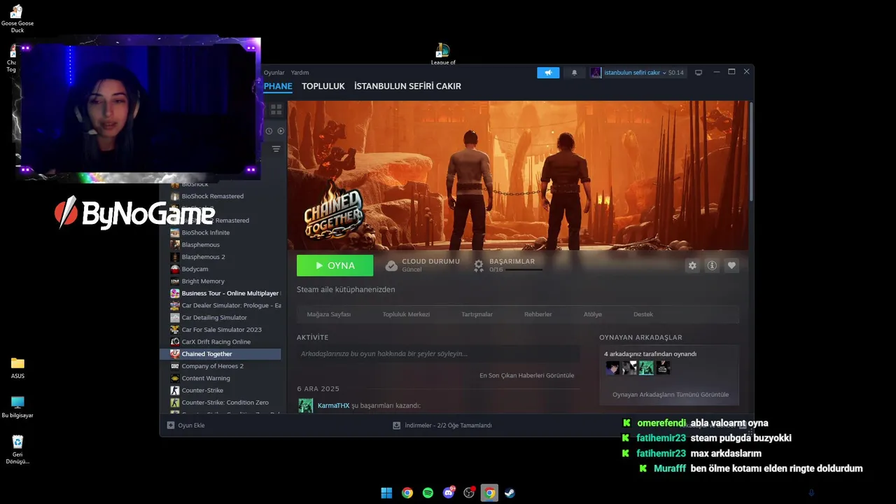Screen dimensions: 896x504
Task: Open the Oyunlar menu
Action: click(x=274, y=73)
